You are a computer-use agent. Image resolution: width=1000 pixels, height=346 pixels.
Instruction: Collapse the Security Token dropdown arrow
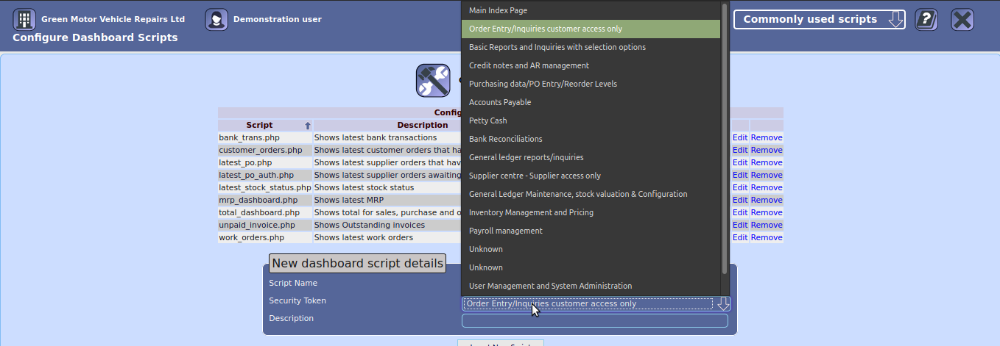click(x=723, y=304)
